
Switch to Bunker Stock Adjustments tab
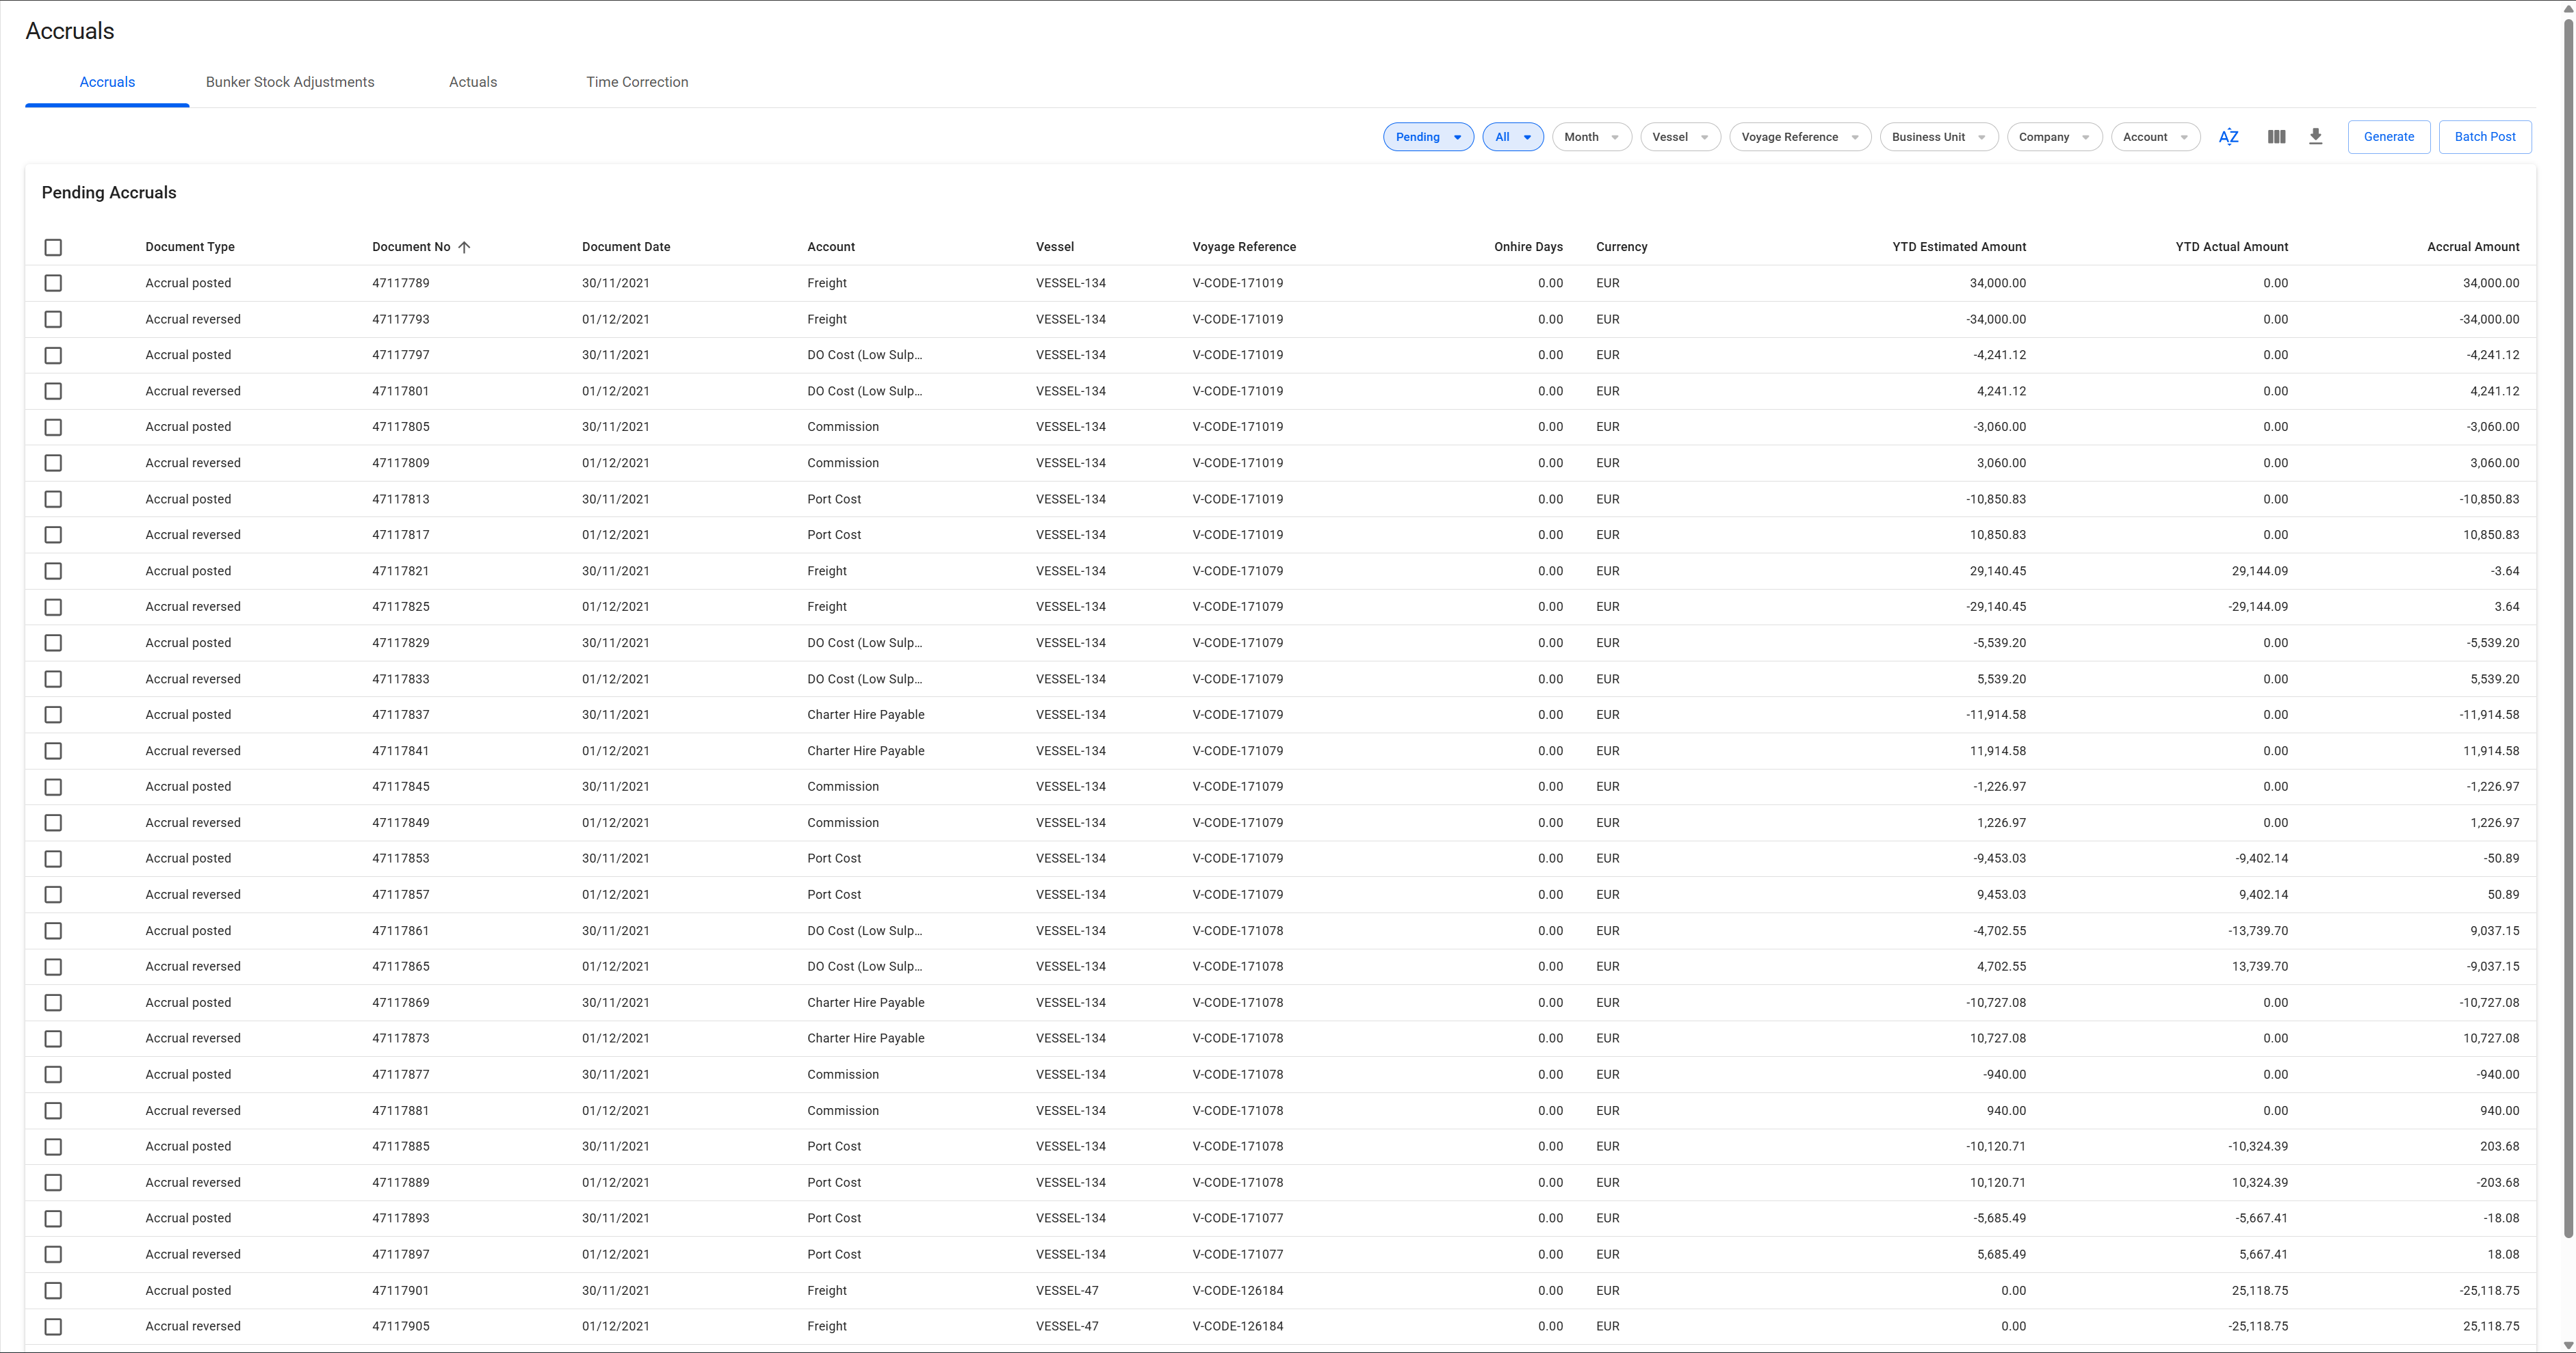(290, 82)
